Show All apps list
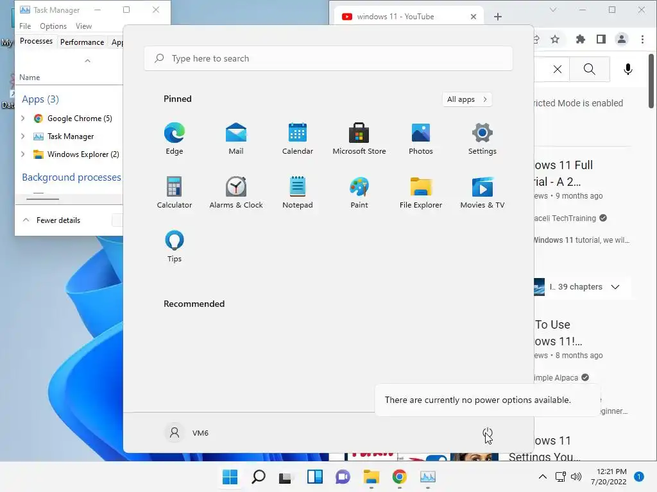 click(467, 99)
